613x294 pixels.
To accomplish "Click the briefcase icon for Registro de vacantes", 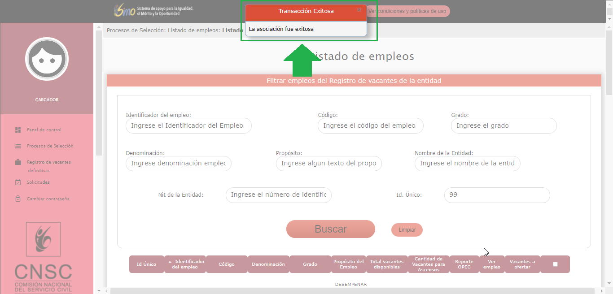I will pos(18,162).
